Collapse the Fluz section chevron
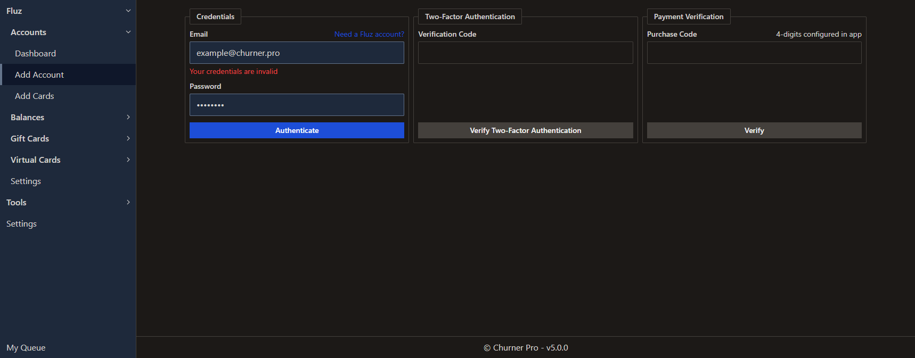The width and height of the screenshot is (915, 358). [x=128, y=11]
